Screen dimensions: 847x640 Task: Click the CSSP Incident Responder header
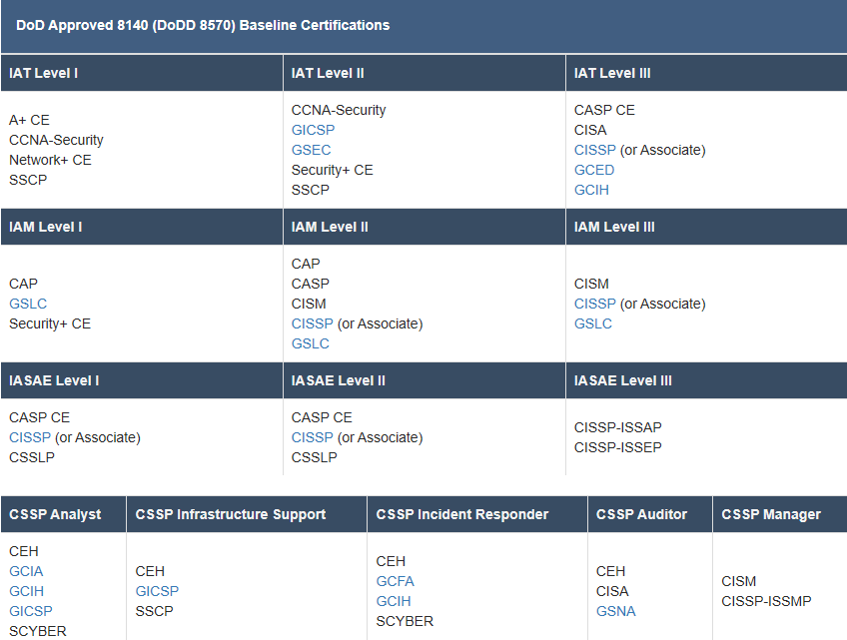(x=477, y=514)
